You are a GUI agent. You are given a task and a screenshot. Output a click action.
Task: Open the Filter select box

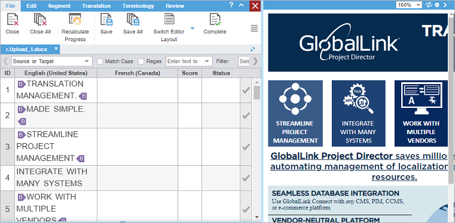coord(245,61)
